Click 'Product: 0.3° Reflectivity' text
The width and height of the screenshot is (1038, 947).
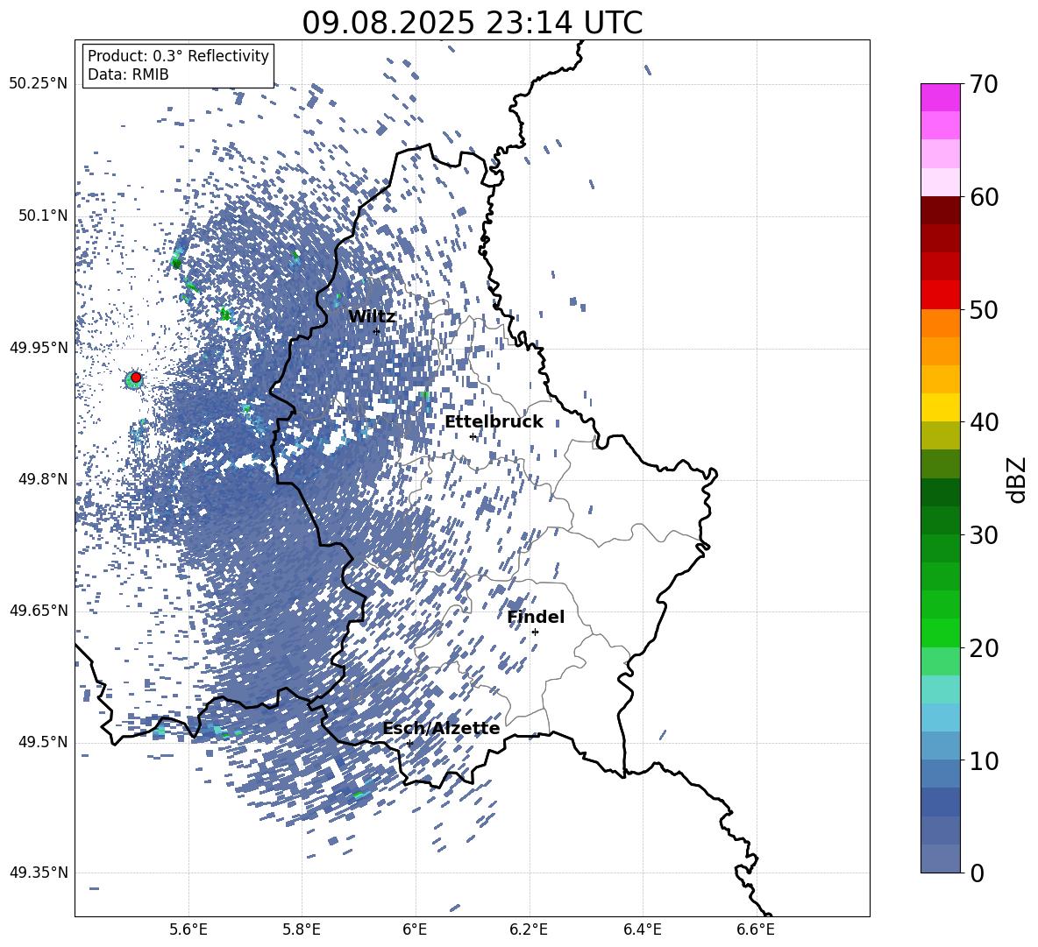click(x=178, y=56)
